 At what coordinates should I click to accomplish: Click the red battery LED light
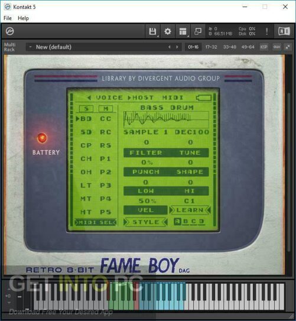click(x=42, y=138)
